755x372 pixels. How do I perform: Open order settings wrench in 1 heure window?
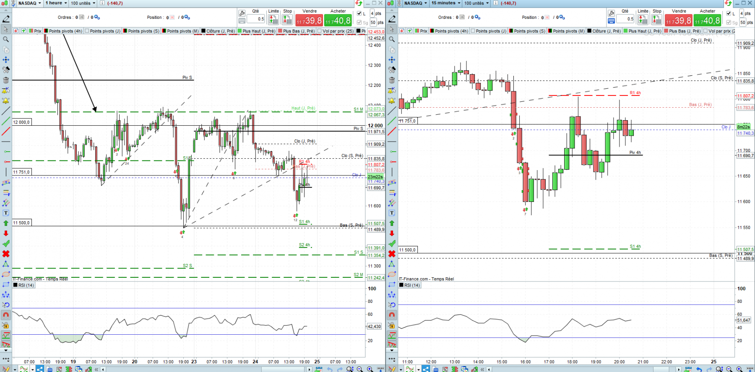click(242, 13)
